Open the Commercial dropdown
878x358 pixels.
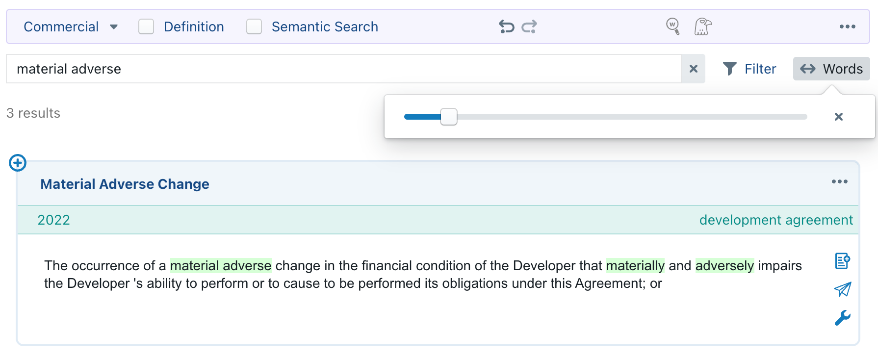pyautogui.click(x=71, y=26)
